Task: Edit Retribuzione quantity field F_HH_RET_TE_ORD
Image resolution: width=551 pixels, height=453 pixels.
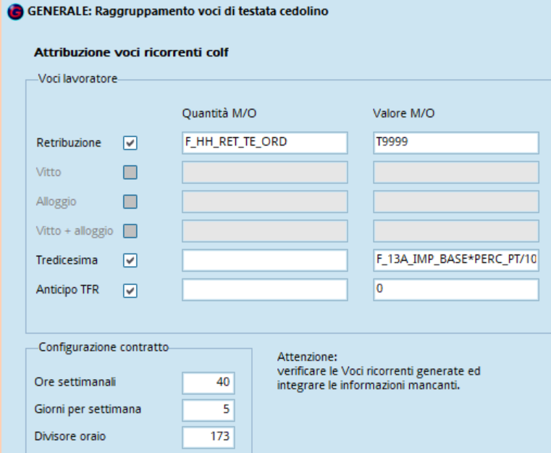Action: [264, 143]
